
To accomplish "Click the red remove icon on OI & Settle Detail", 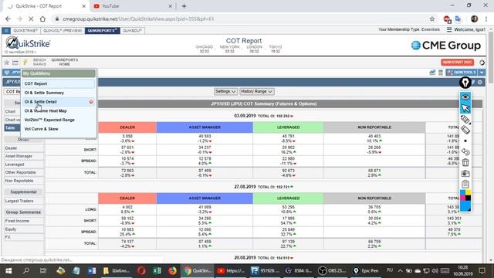I will tap(91, 102).
